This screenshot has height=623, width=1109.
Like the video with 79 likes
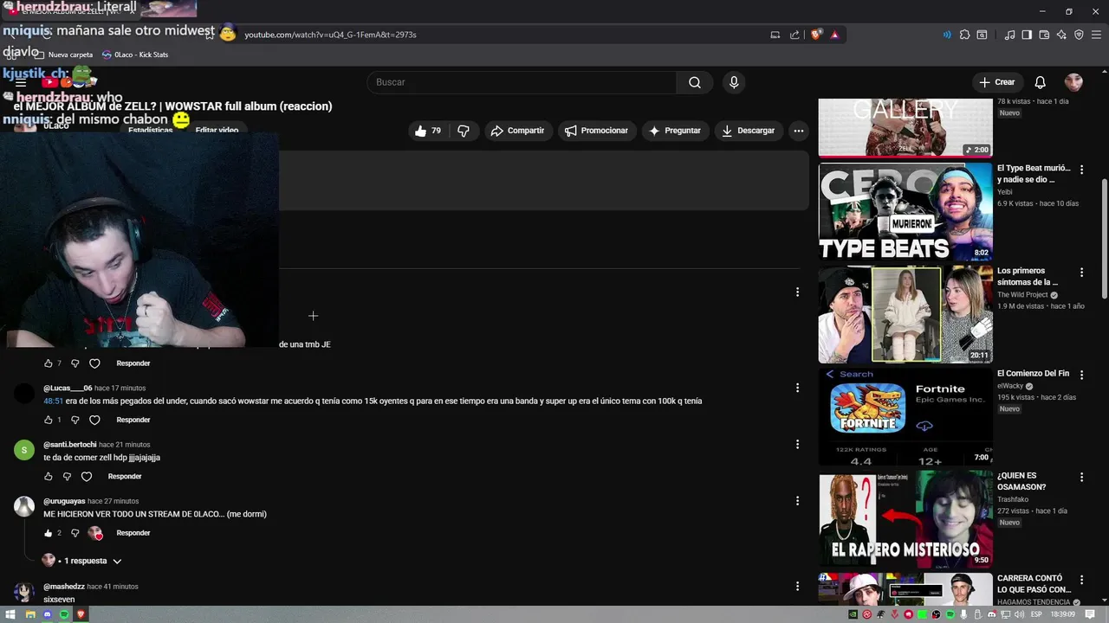click(428, 131)
